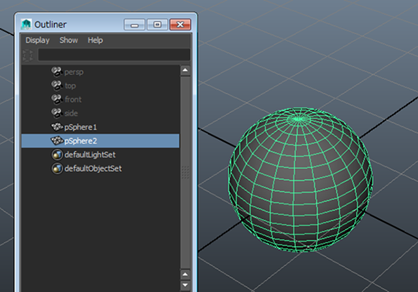Click the Outliner vertical scrollbar track
Screen dimensions: 418x292
[x=185, y=172]
